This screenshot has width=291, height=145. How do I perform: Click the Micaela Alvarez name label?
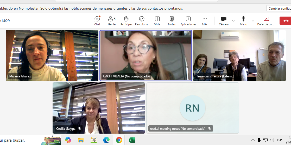(20, 76)
